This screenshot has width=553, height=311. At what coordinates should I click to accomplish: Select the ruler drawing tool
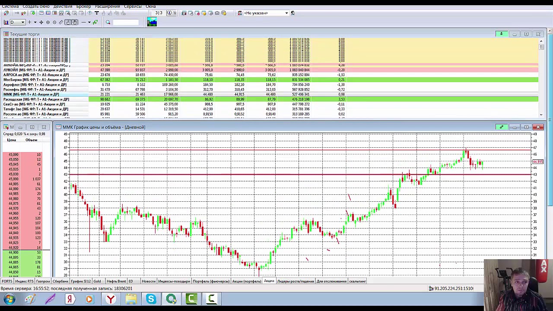(61, 22)
